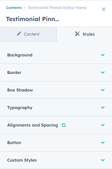Screen dimensions: 112x169
Task: Expand the Background section chevron
Action: (103, 55)
